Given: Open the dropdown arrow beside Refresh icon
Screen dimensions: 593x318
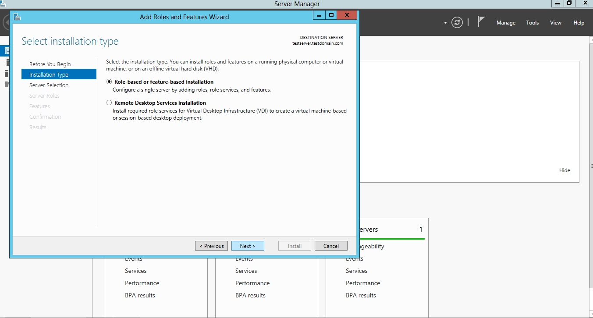Looking at the screenshot, I should [445, 23].
